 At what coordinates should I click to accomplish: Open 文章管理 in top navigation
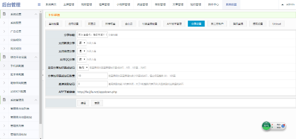pyautogui.click(x=178, y=5)
